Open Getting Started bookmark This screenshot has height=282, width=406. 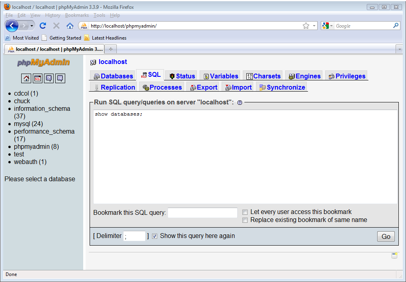coord(61,38)
